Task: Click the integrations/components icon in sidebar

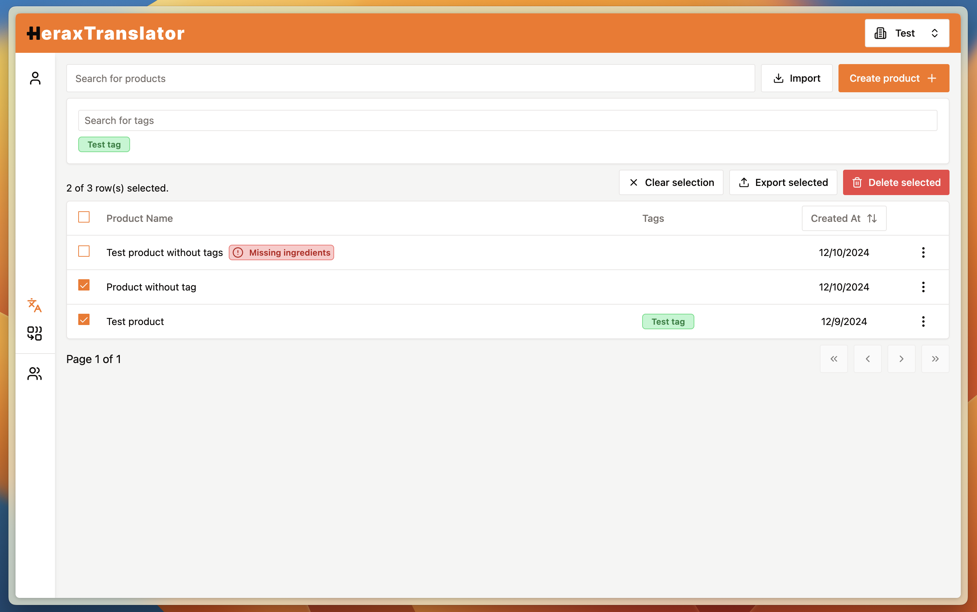Action: pos(35,332)
